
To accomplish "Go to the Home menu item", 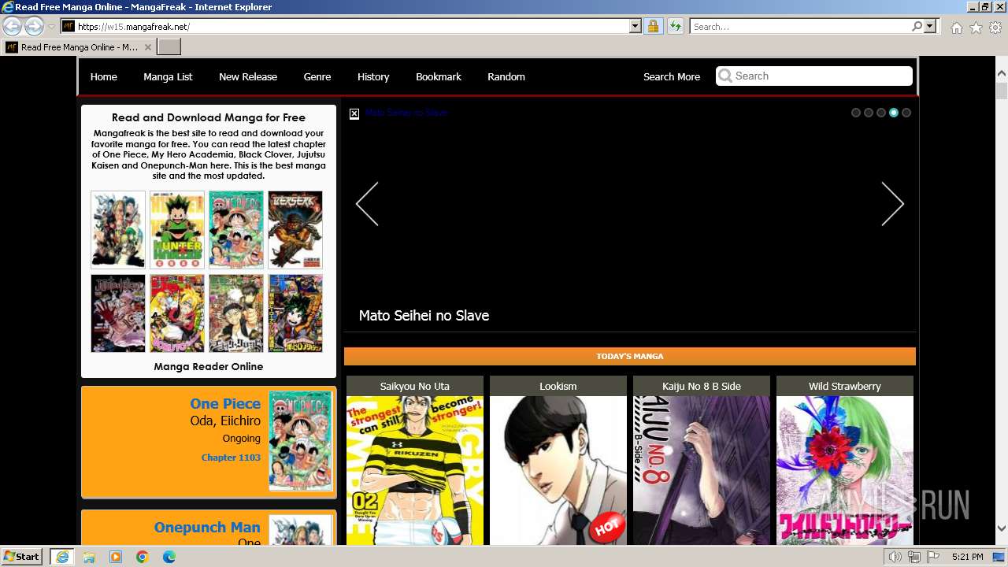I will pyautogui.click(x=103, y=76).
